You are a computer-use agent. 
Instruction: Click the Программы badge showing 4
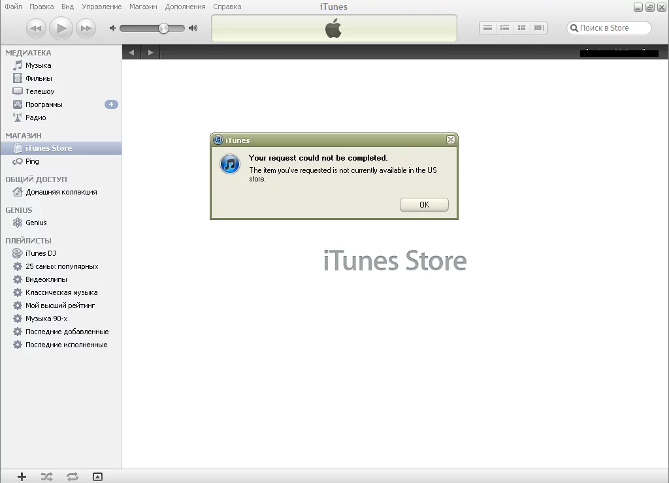(x=111, y=104)
